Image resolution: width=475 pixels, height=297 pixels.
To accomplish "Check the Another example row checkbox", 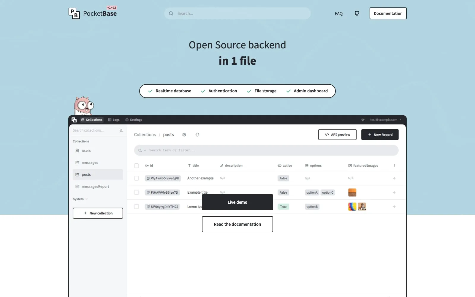I will [137, 178].
